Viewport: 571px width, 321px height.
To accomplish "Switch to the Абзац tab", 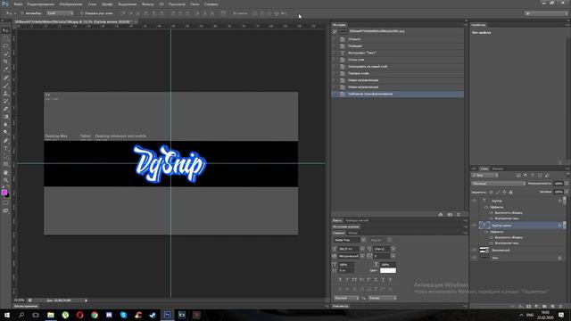I will [x=353, y=233].
